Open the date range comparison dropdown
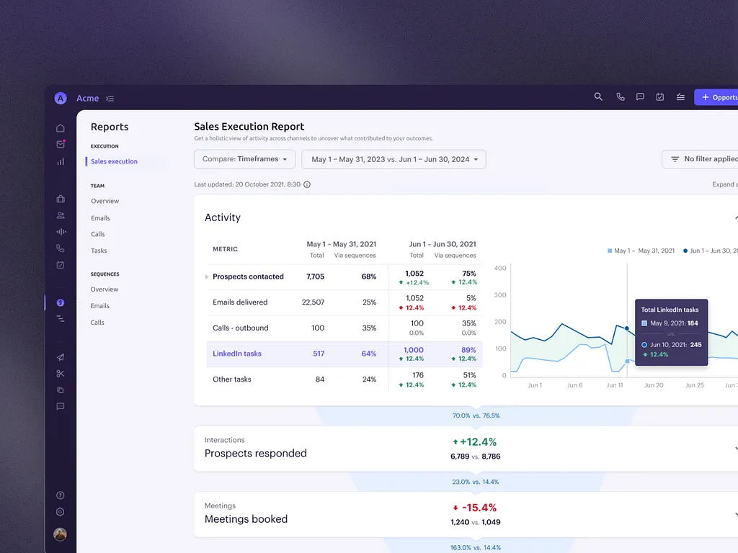The width and height of the screenshot is (738, 553). click(x=394, y=159)
